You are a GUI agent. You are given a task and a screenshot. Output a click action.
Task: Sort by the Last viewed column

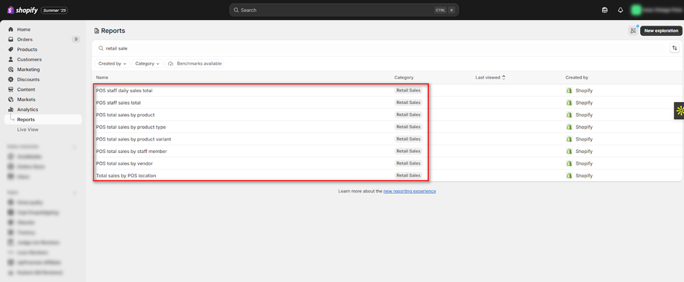pos(490,77)
